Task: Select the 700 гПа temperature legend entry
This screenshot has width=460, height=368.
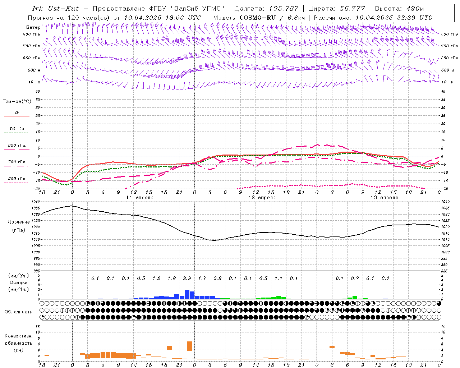Action: click(17, 162)
